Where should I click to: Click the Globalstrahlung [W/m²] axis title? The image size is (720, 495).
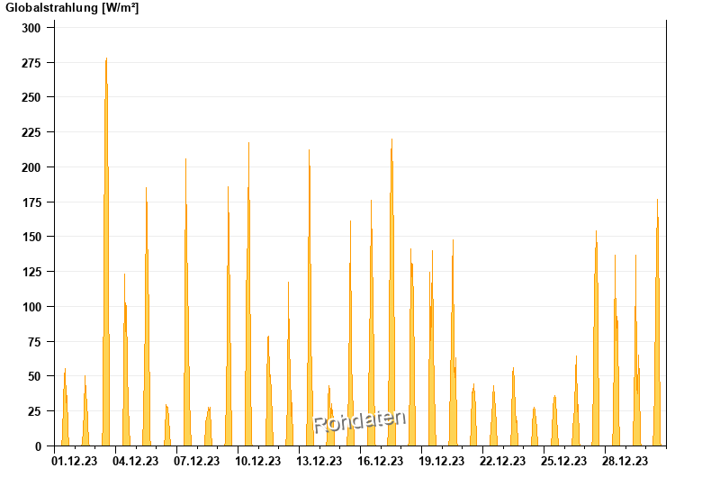pos(72,8)
